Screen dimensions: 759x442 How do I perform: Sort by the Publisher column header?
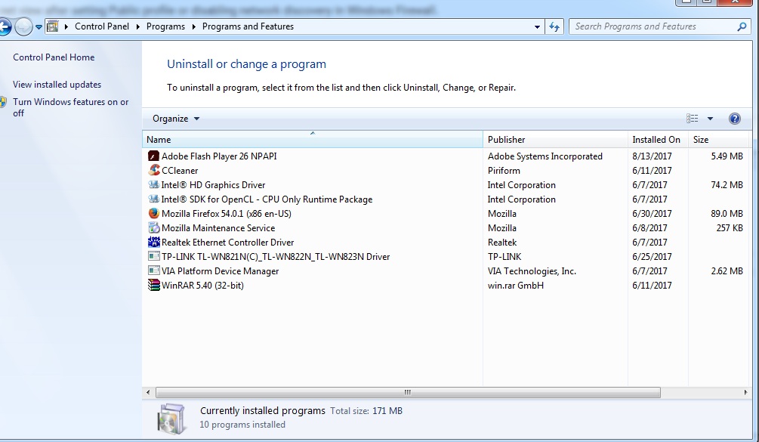click(555, 140)
